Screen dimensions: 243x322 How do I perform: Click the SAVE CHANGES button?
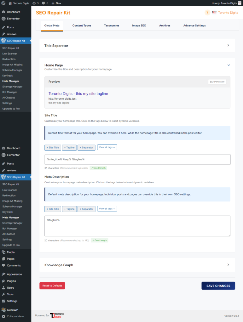point(218,286)
